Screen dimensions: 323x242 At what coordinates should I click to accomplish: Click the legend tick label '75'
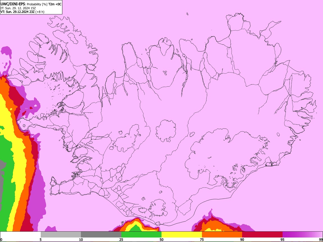pos(202,239)
